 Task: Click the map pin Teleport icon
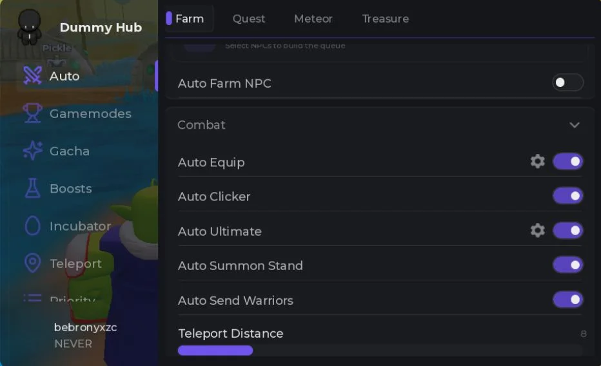pyautogui.click(x=33, y=263)
